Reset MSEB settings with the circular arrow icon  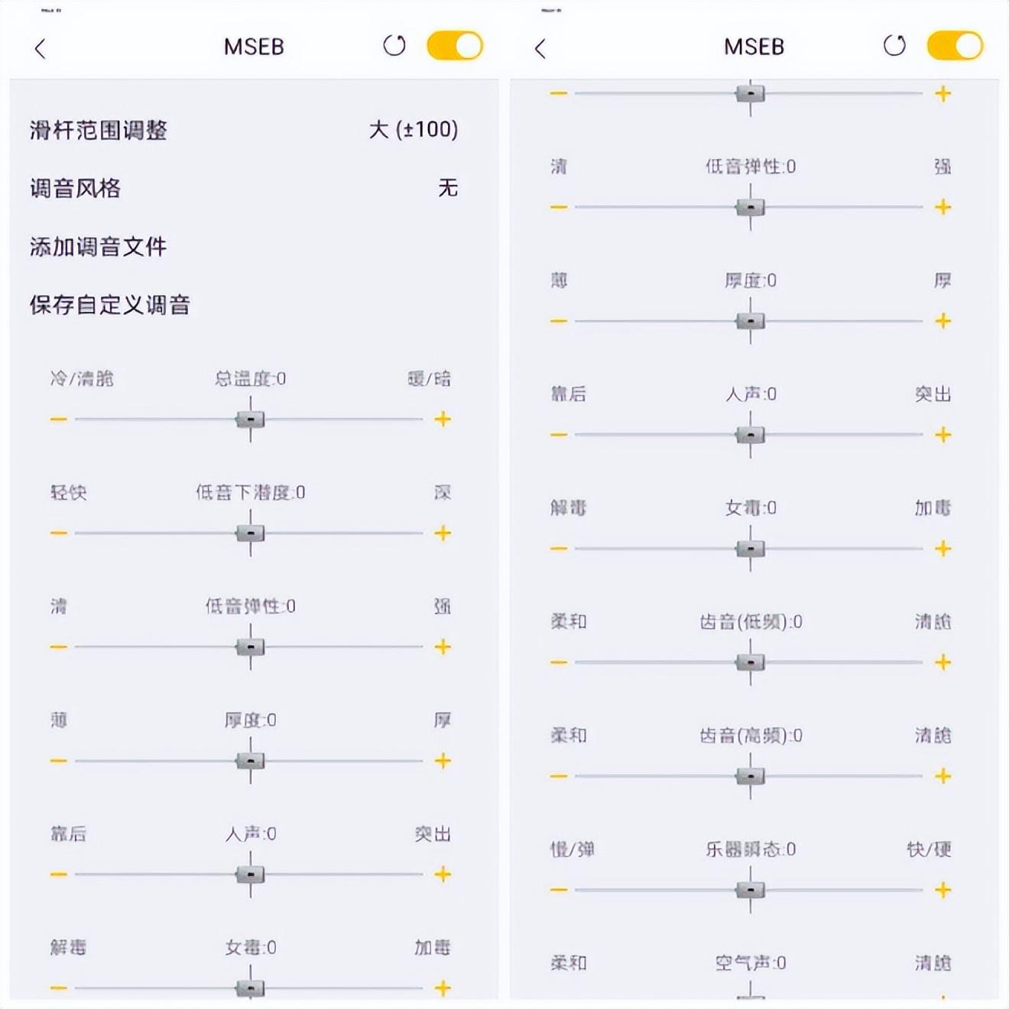click(x=394, y=46)
